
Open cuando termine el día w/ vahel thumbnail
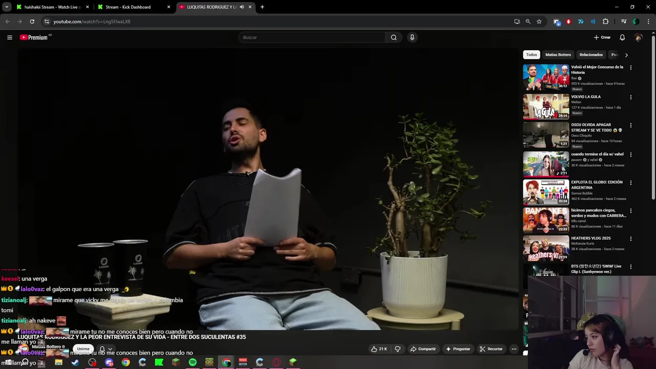(546, 163)
